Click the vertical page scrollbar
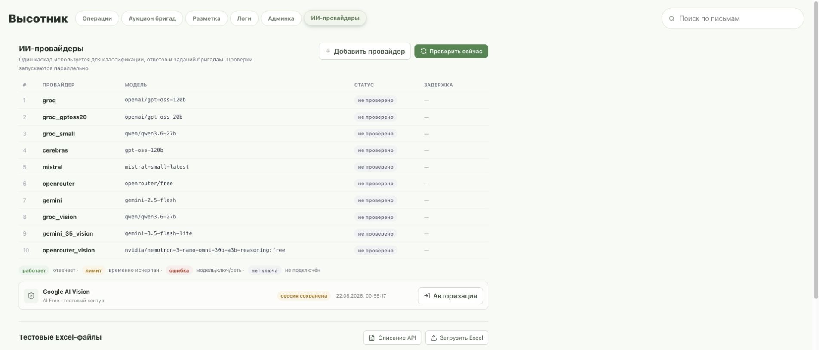 click(816, 150)
